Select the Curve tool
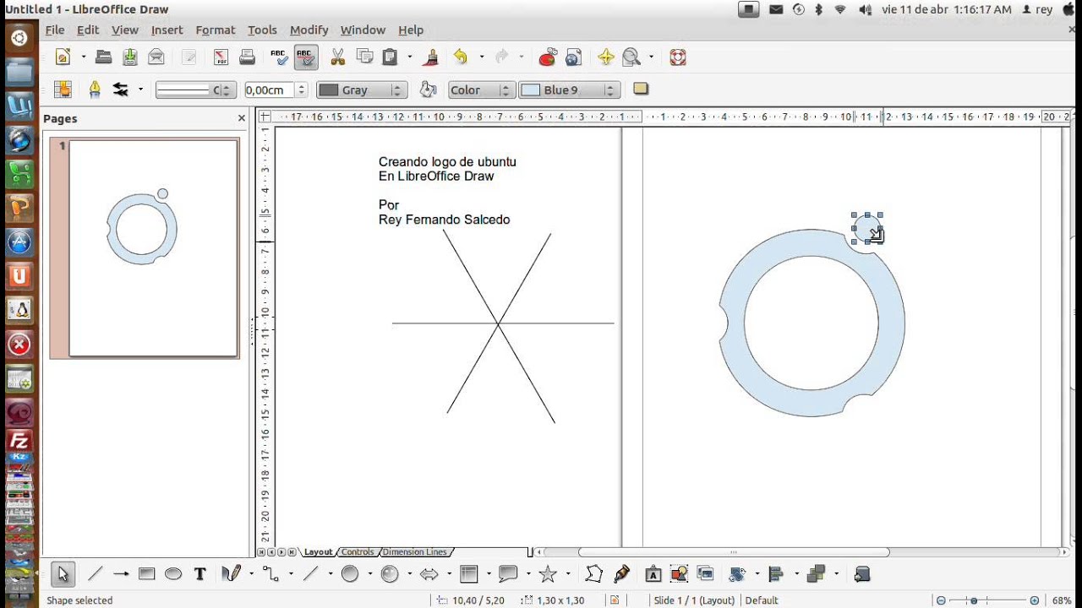Viewport: 1082px width, 608px height. point(231,574)
